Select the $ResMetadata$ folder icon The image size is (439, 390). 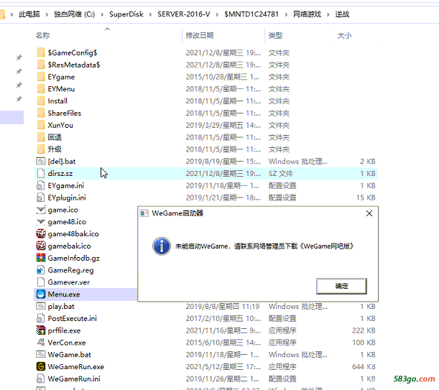[x=41, y=65]
